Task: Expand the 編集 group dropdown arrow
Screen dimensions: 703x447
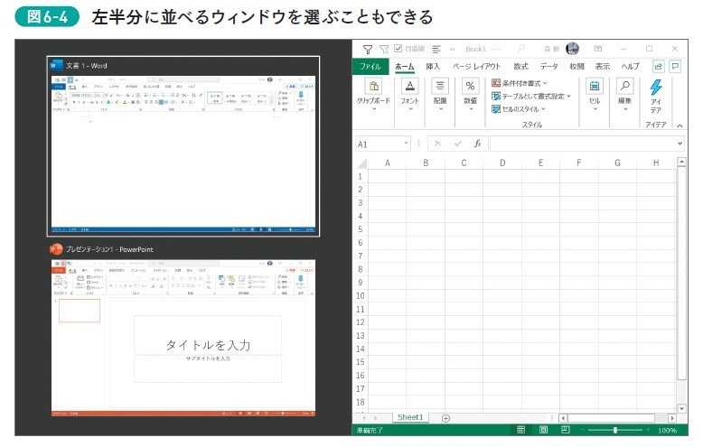Action: coord(625,109)
